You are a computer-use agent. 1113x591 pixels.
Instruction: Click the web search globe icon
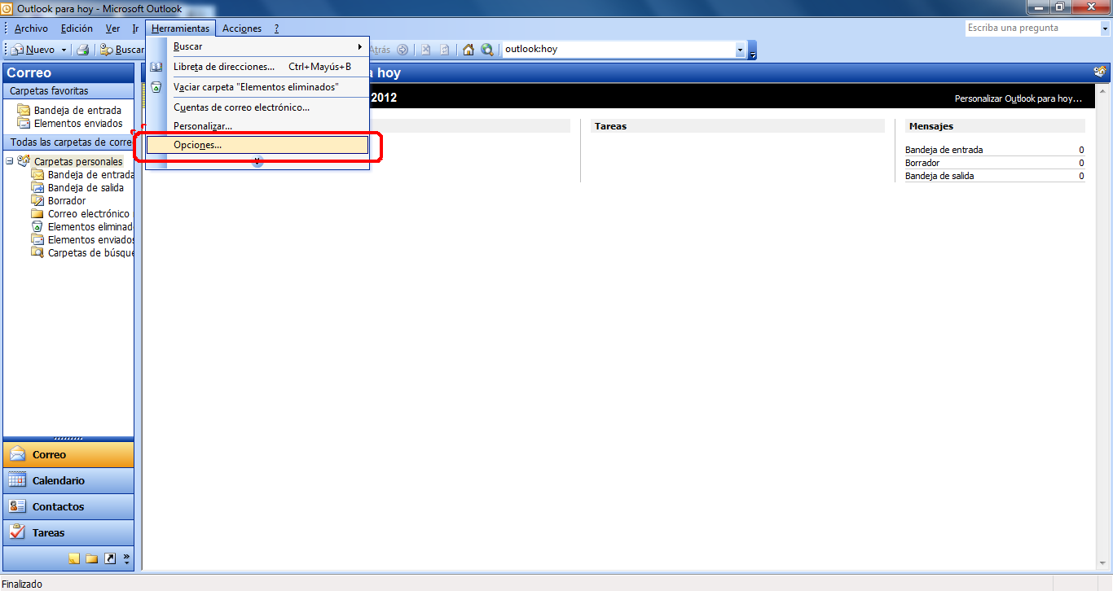coord(487,50)
